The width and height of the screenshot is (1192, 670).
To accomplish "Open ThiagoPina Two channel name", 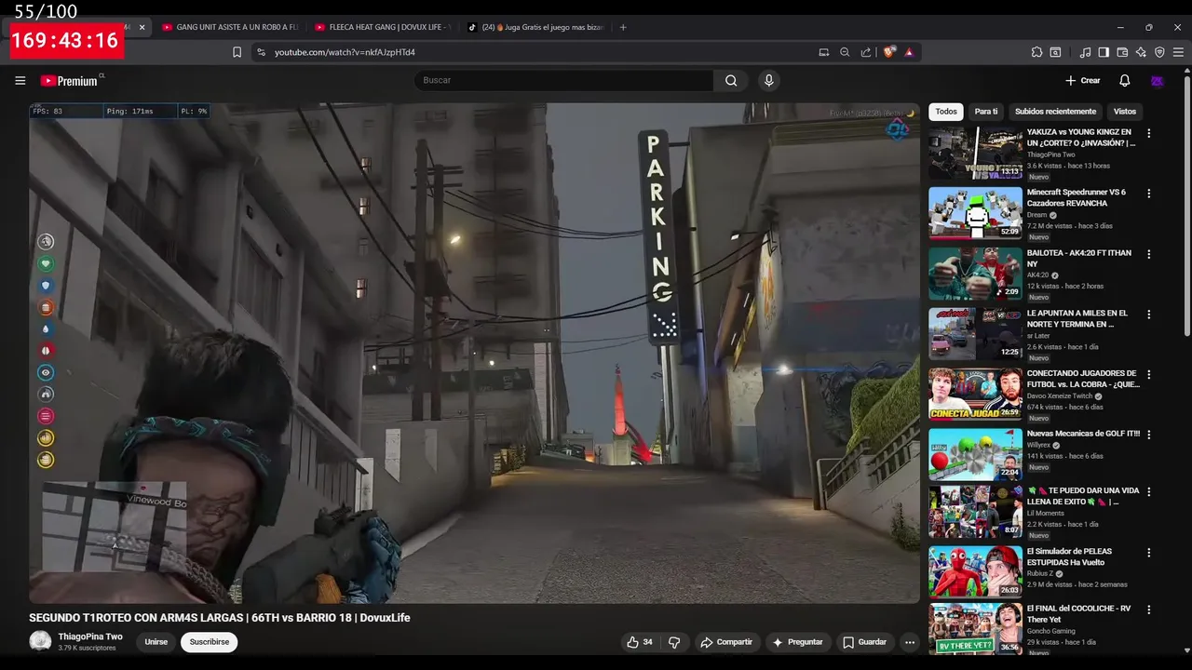I will click(90, 636).
